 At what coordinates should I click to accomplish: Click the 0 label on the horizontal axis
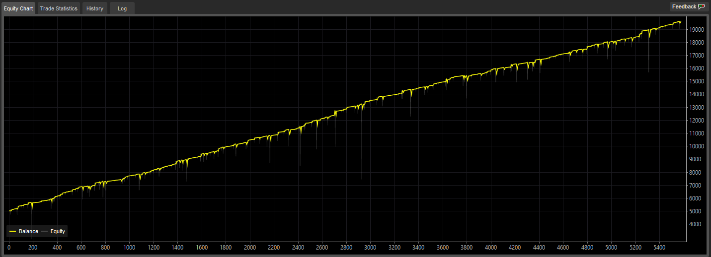pos(9,247)
